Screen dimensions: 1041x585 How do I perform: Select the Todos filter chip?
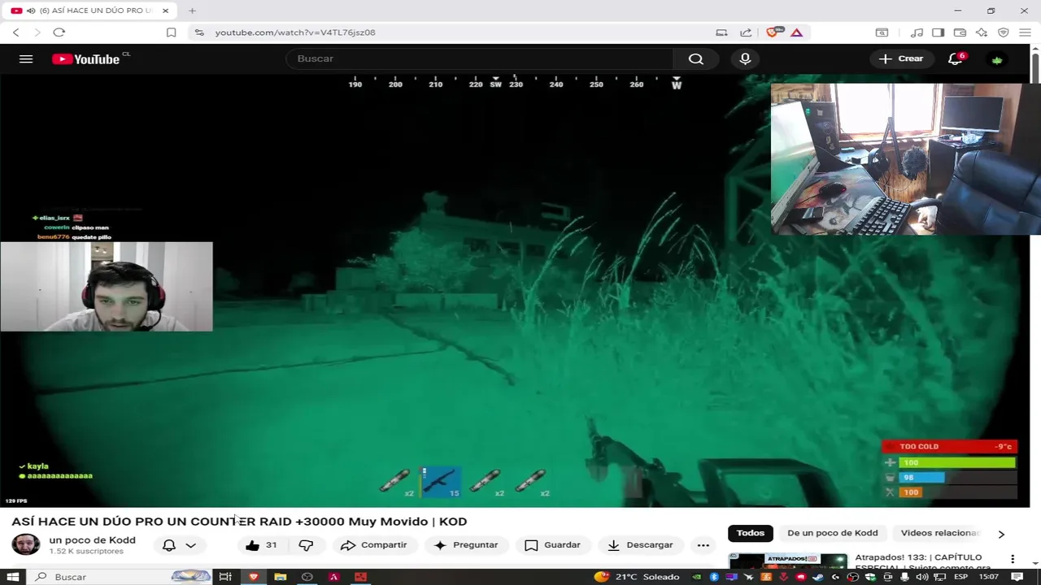[x=750, y=533]
